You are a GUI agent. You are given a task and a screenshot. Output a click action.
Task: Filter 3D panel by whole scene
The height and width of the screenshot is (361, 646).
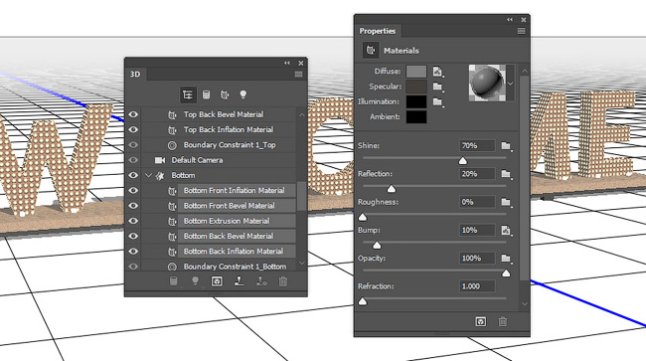pos(188,94)
